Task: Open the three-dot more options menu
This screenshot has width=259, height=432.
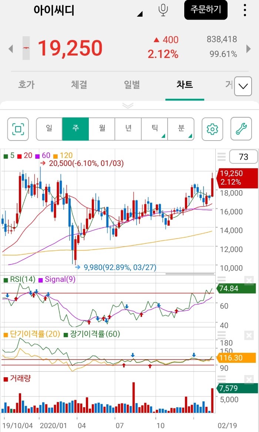Action: 245,10
